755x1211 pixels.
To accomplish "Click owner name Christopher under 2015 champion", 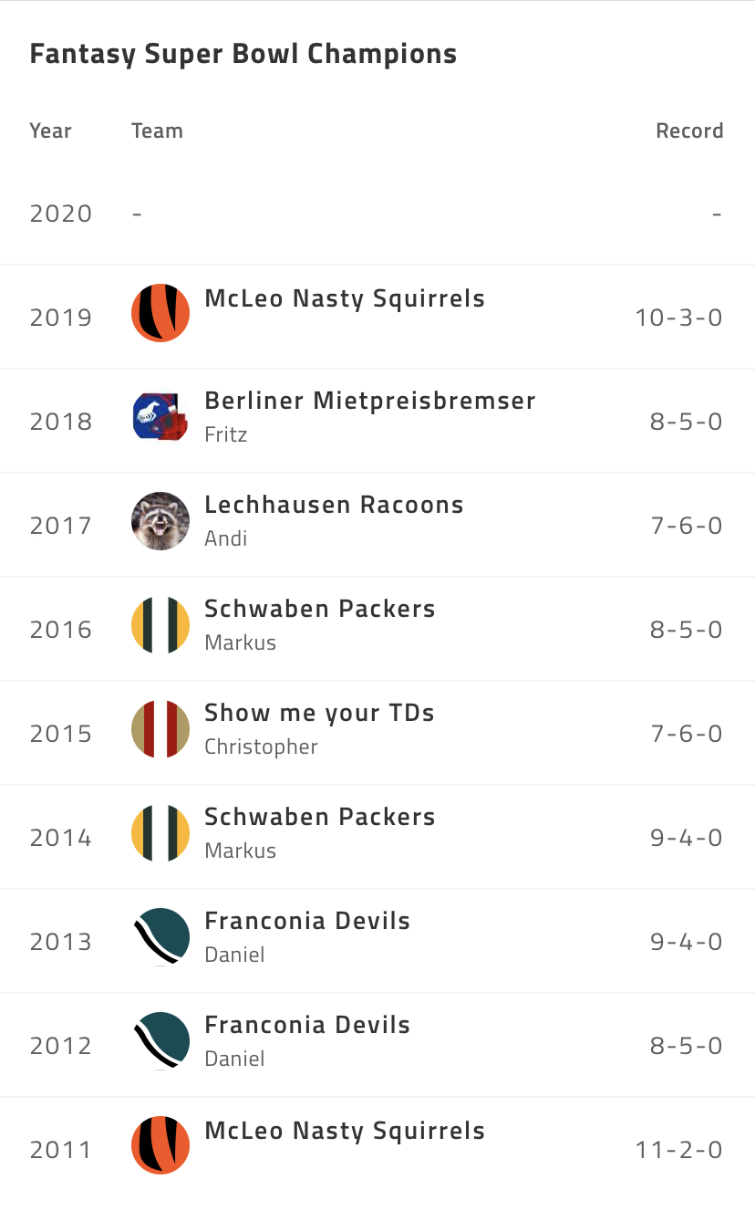I will tap(261, 746).
